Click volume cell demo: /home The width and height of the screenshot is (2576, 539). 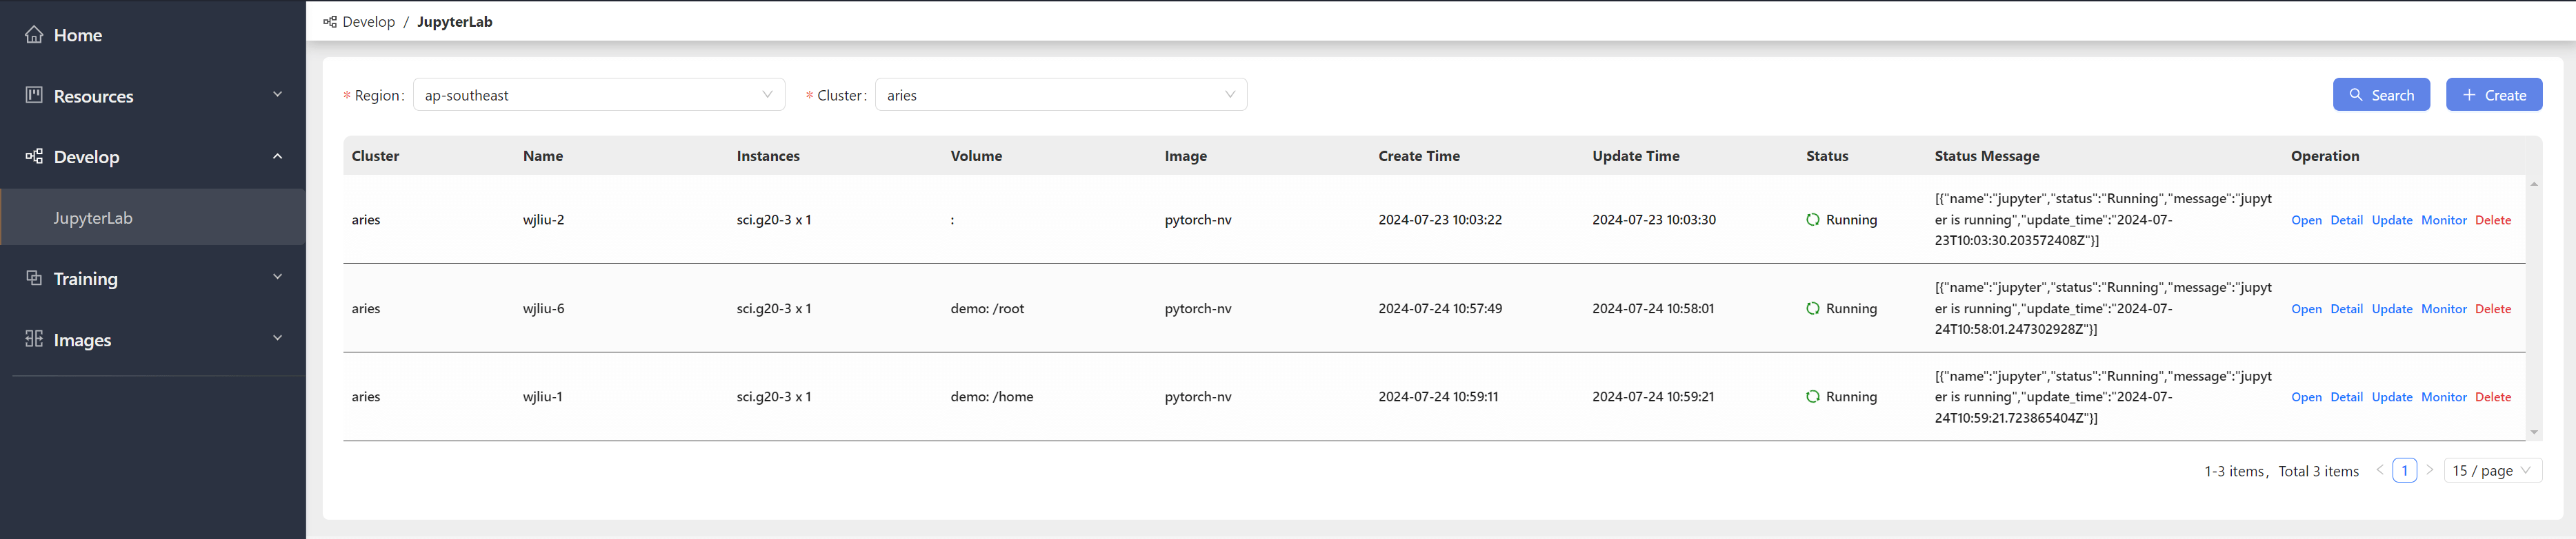[992, 397]
